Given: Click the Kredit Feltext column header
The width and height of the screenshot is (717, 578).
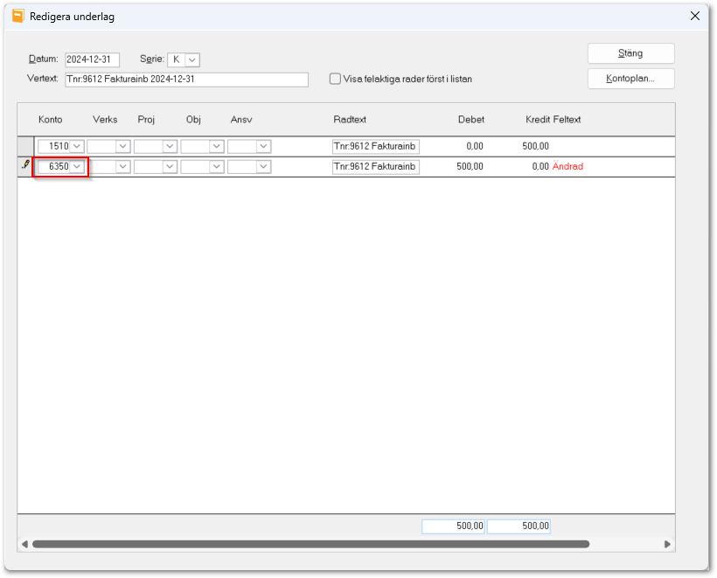Looking at the screenshot, I should click(553, 119).
